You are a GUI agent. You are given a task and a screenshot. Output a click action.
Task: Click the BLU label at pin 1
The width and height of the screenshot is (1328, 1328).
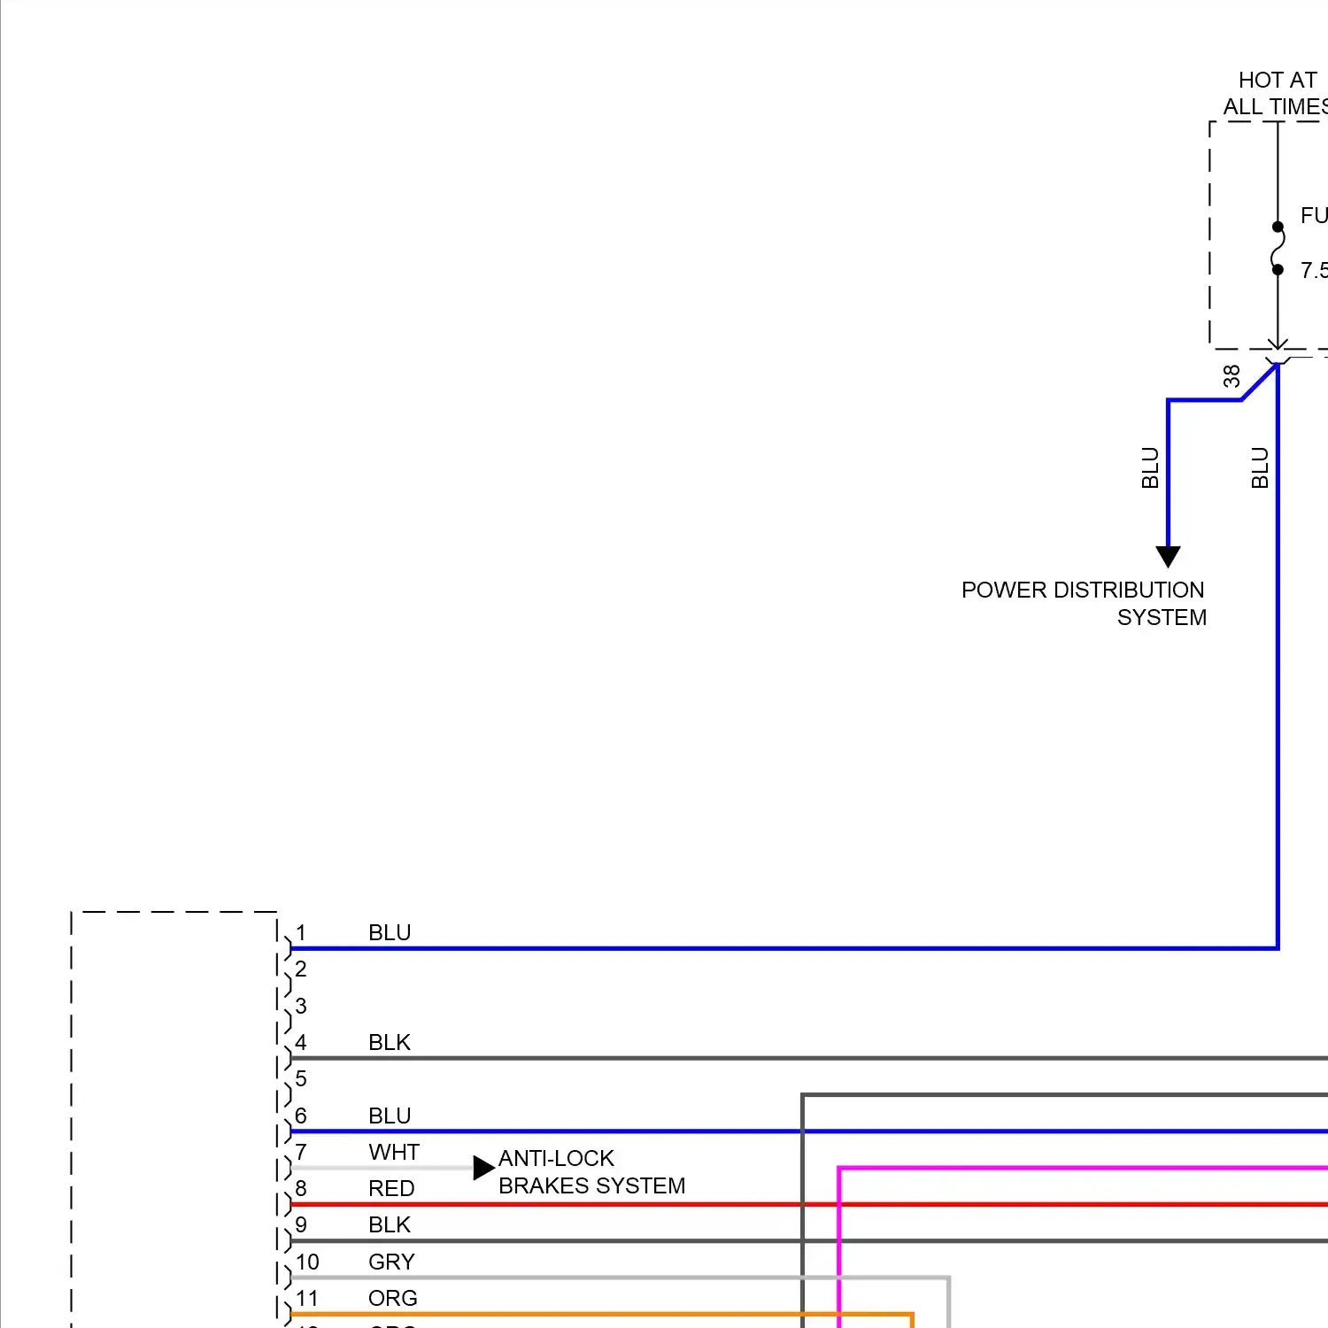(x=390, y=932)
